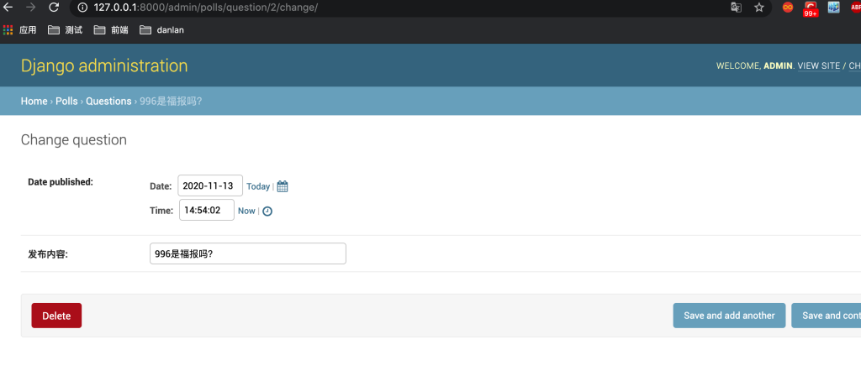
Task: Open Questions in the breadcrumb
Action: (x=108, y=101)
